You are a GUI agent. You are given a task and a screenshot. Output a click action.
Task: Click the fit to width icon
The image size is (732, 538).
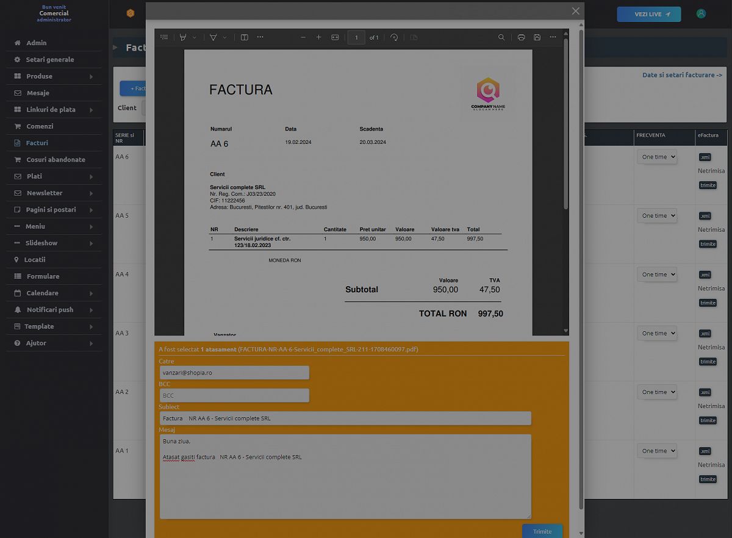tap(335, 37)
